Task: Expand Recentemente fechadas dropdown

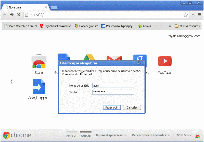Action: point(151,135)
